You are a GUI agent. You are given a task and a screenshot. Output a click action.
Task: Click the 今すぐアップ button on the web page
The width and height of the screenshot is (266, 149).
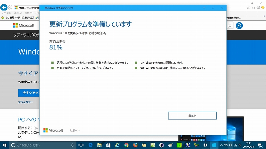click(29, 93)
